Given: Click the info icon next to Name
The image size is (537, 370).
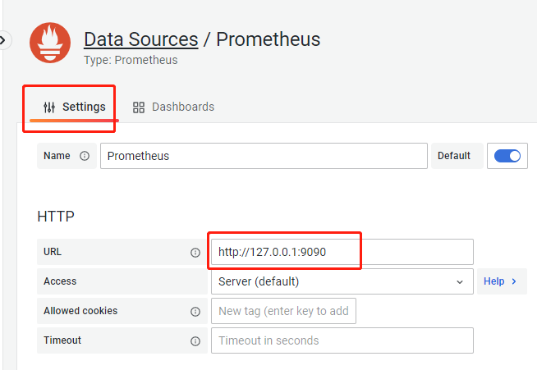Looking at the screenshot, I should 85,156.
